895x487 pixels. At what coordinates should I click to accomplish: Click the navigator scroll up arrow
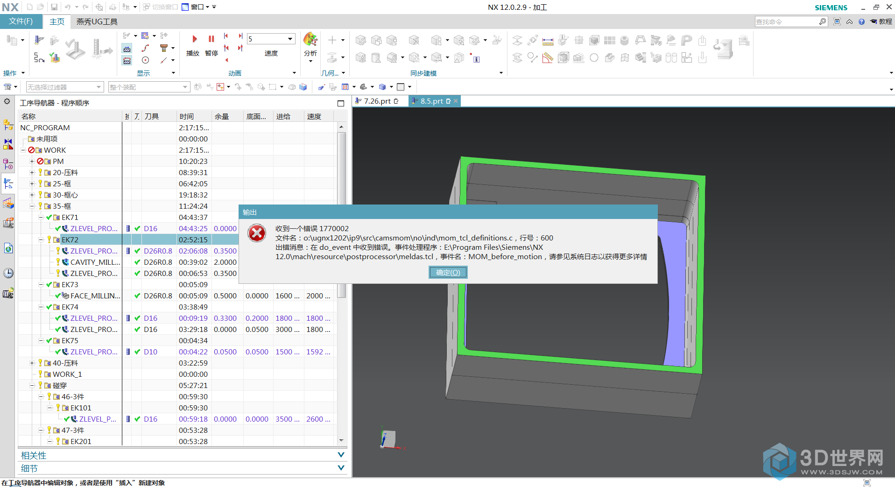(341, 127)
